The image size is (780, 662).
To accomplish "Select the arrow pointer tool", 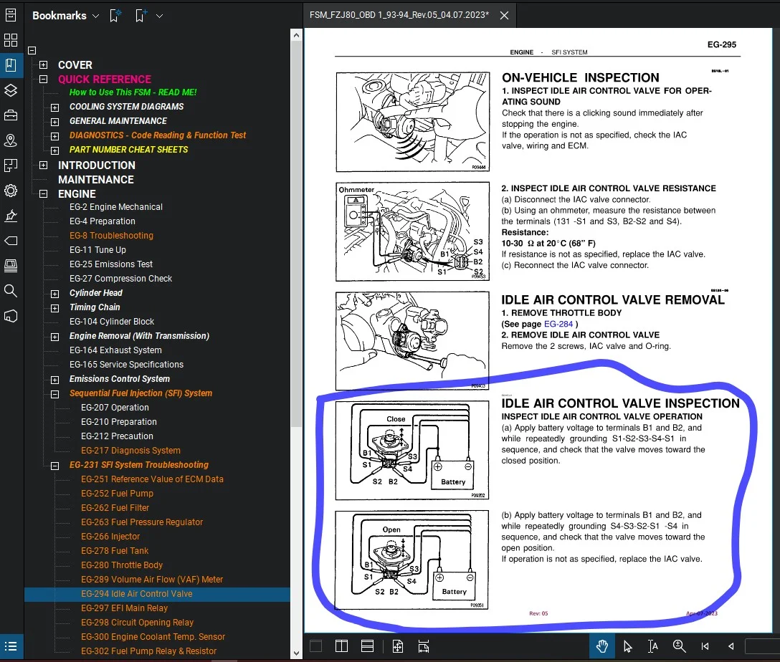I will tap(628, 646).
